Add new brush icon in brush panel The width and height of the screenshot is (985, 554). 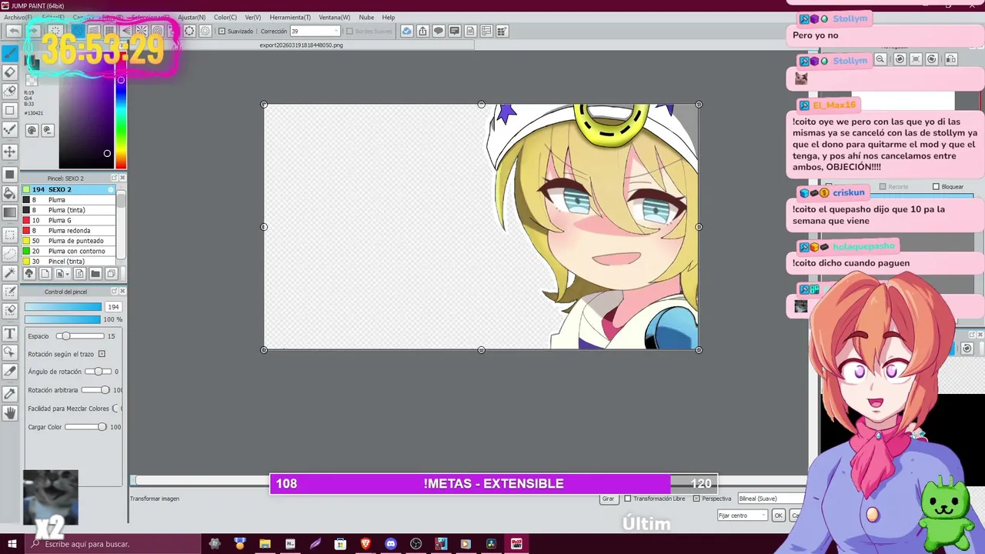(45, 274)
